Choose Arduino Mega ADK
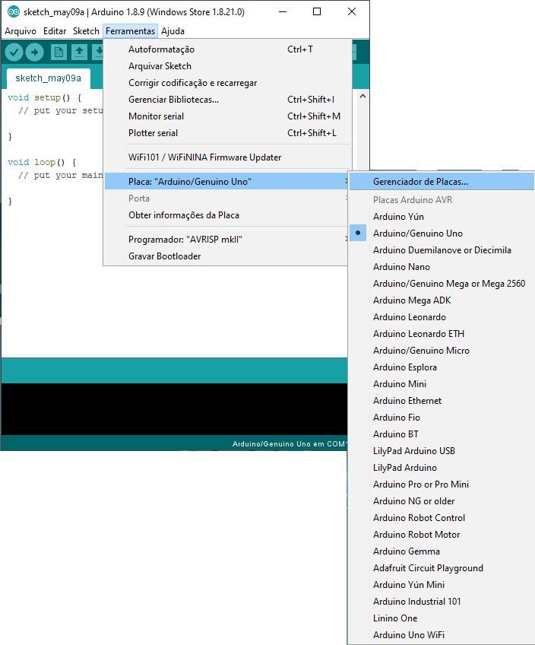 point(442,300)
